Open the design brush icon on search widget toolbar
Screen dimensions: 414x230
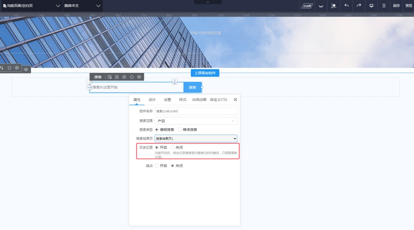[117, 77]
